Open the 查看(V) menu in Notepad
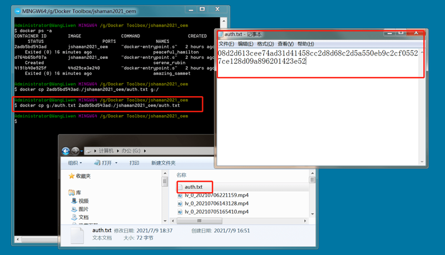The height and width of the screenshot is (255, 445). pos(285,44)
